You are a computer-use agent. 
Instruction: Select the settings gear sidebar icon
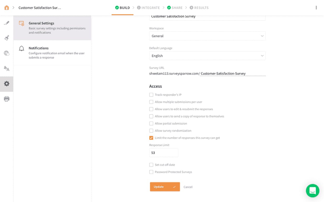click(x=7, y=84)
